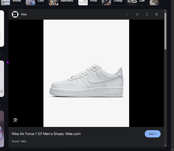This screenshot has width=174, height=151.
Task: Click the page scrollbar down arrow
Action: coord(172,150)
